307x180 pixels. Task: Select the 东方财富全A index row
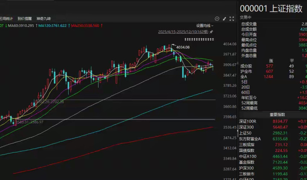click(273, 139)
